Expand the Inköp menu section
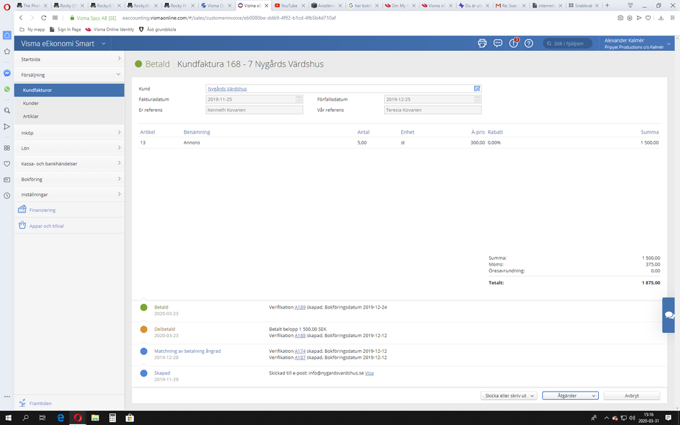The height and width of the screenshot is (425, 680). click(x=69, y=133)
